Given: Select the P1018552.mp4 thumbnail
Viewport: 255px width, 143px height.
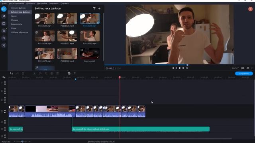Looking at the screenshot, I should tap(67, 36).
